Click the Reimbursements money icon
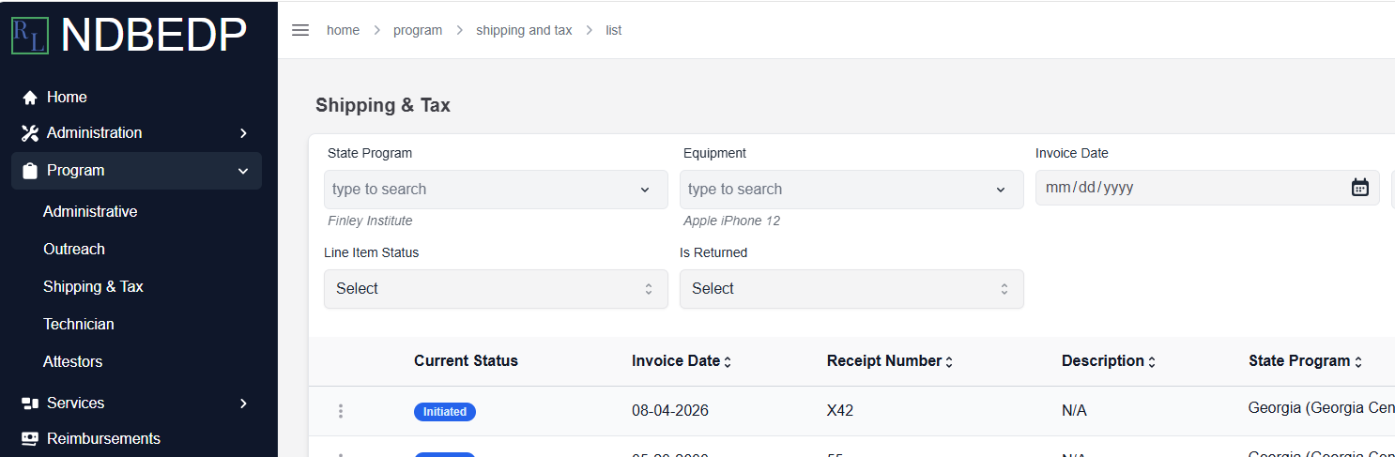This screenshot has height=457, width=1395. click(30, 438)
